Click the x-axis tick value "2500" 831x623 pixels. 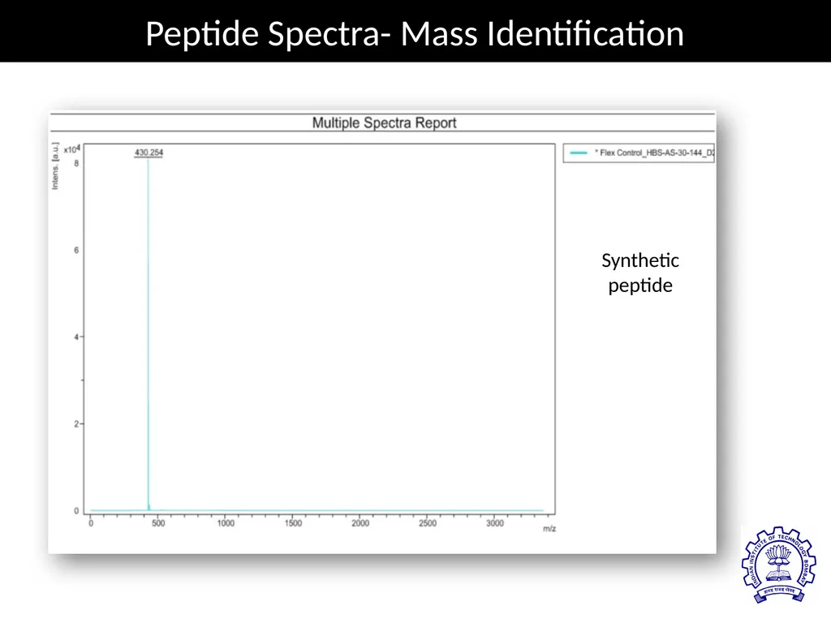(428, 523)
